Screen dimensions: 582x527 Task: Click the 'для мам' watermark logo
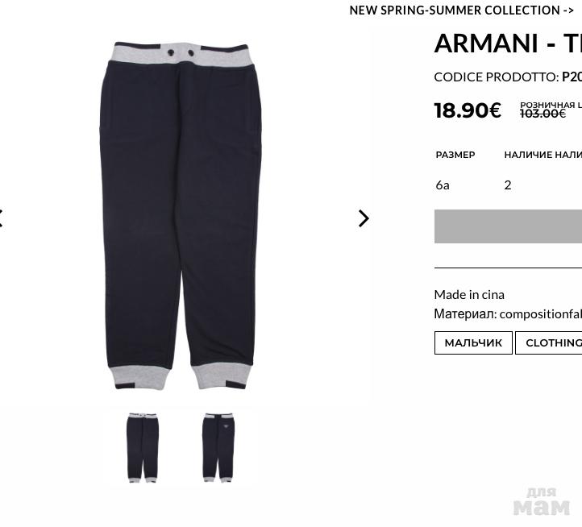[541, 501]
